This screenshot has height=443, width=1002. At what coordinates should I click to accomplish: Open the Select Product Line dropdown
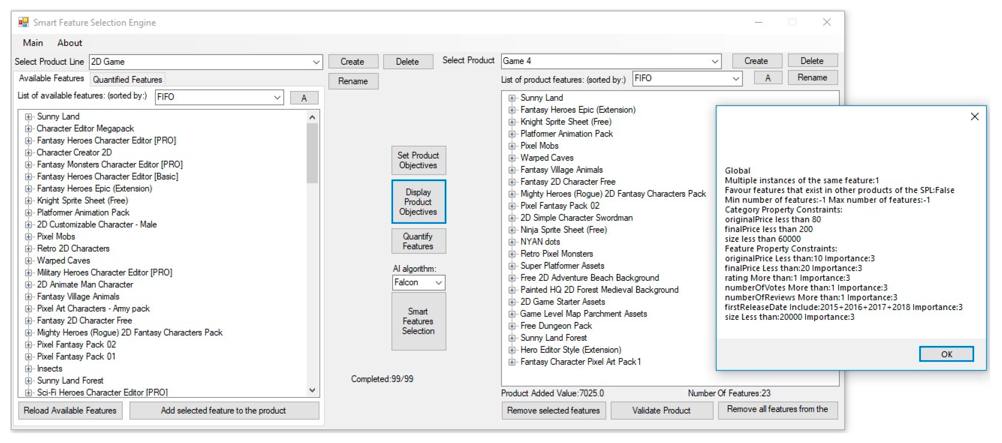206,62
